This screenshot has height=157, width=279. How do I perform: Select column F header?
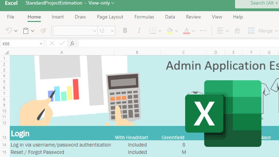tap(251, 52)
